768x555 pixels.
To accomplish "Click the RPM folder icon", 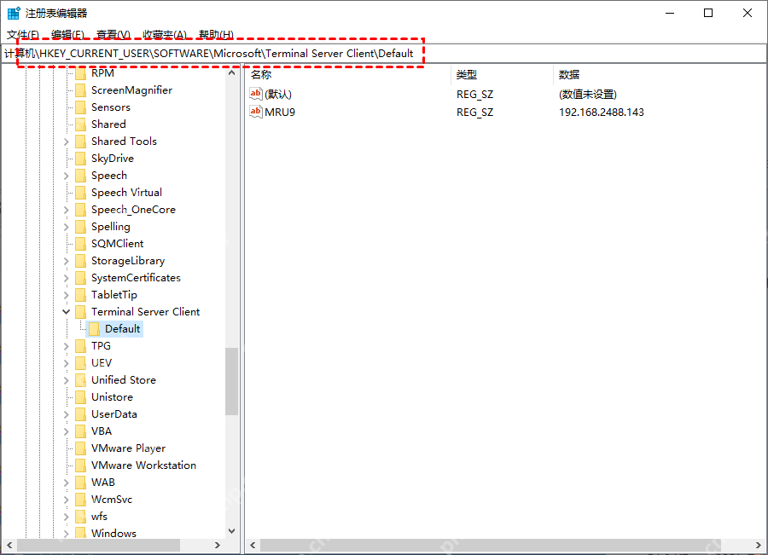I will [x=81, y=73].
